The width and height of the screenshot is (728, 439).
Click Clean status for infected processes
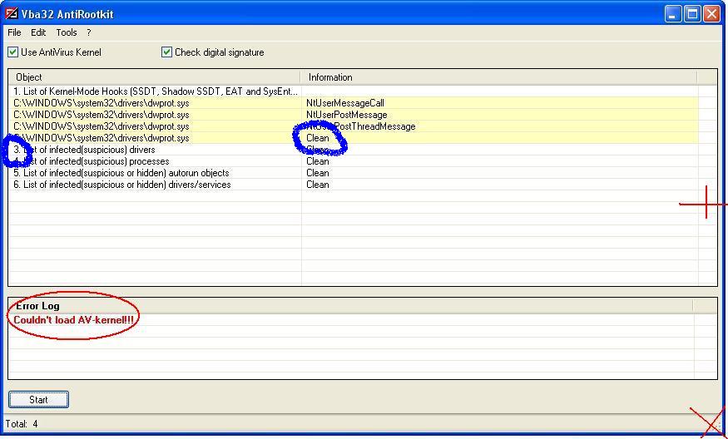(318, 161)
